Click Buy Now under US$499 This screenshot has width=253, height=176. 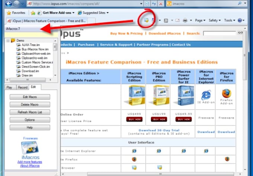coord(134,119)
